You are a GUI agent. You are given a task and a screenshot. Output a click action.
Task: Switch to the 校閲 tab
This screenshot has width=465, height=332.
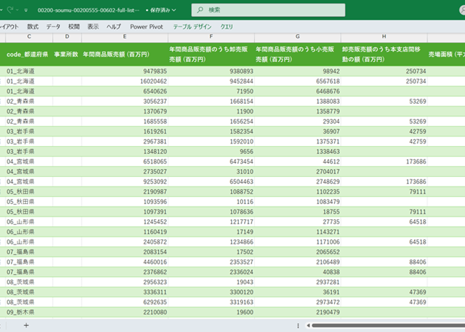click(74, 27)
